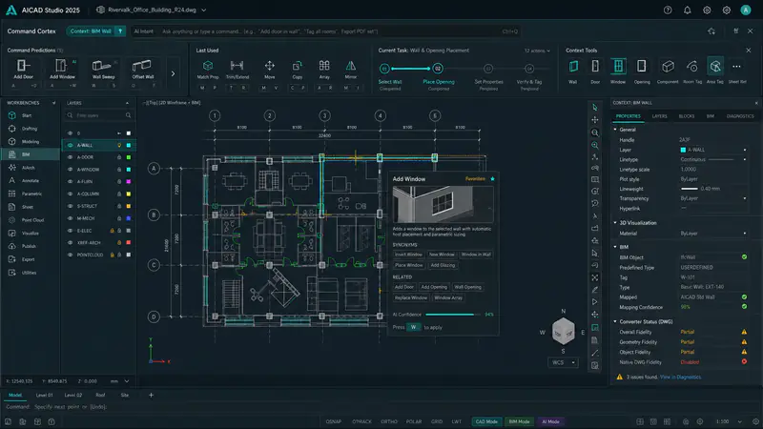Pick the Area Tag context tool

click(x=714, y=71)
